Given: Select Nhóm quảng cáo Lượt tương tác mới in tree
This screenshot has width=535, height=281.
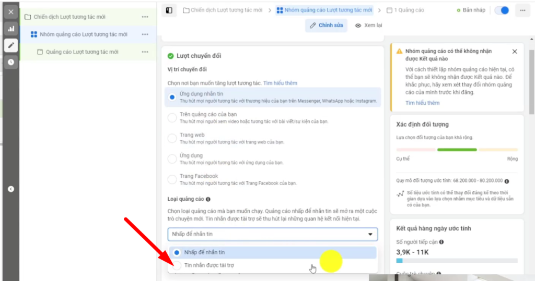Looking at the screenshot, I should (84, 34).
